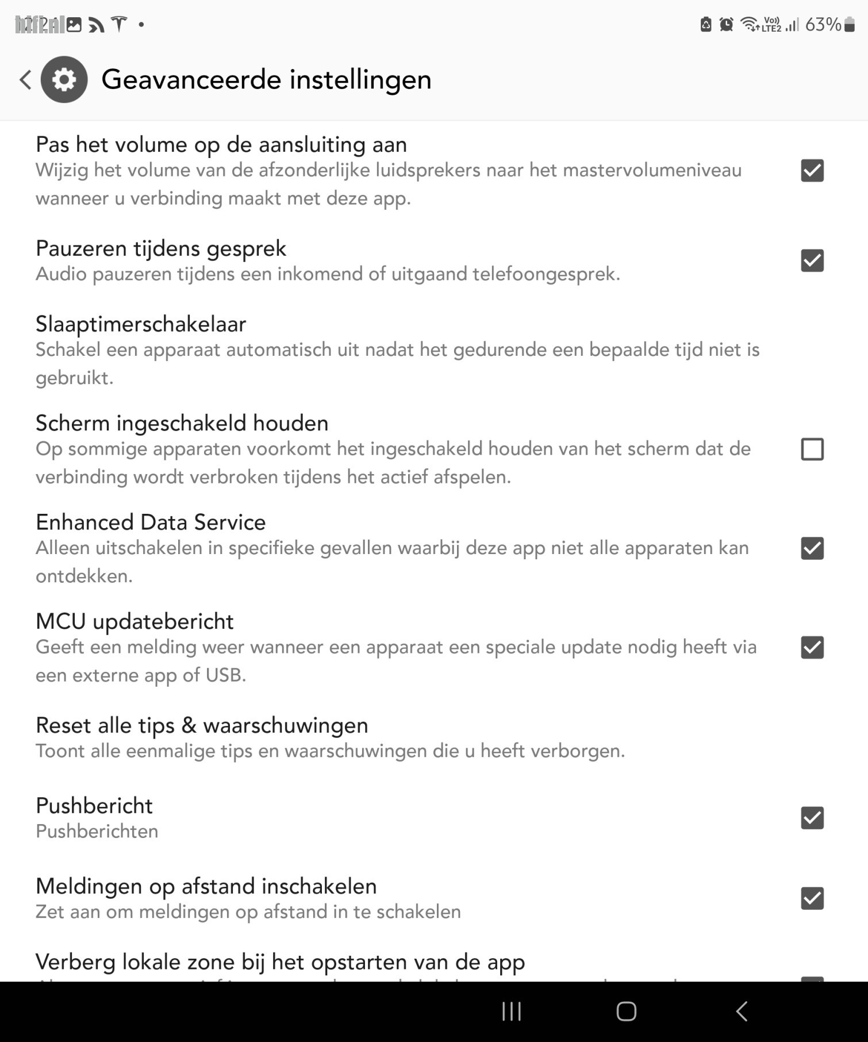Uncheck 'Meldingen op afstand inschakelen'
Viewport: 868px width, 1042px height.
tap(812, 898)
